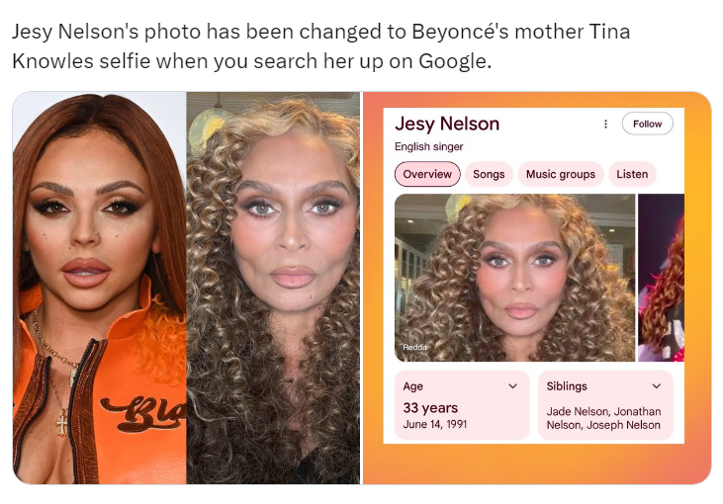Image resolution: width=723 pixels, height=504 pixels.
Task: View the partially visible second panel photo
Action: coord(662,278)
